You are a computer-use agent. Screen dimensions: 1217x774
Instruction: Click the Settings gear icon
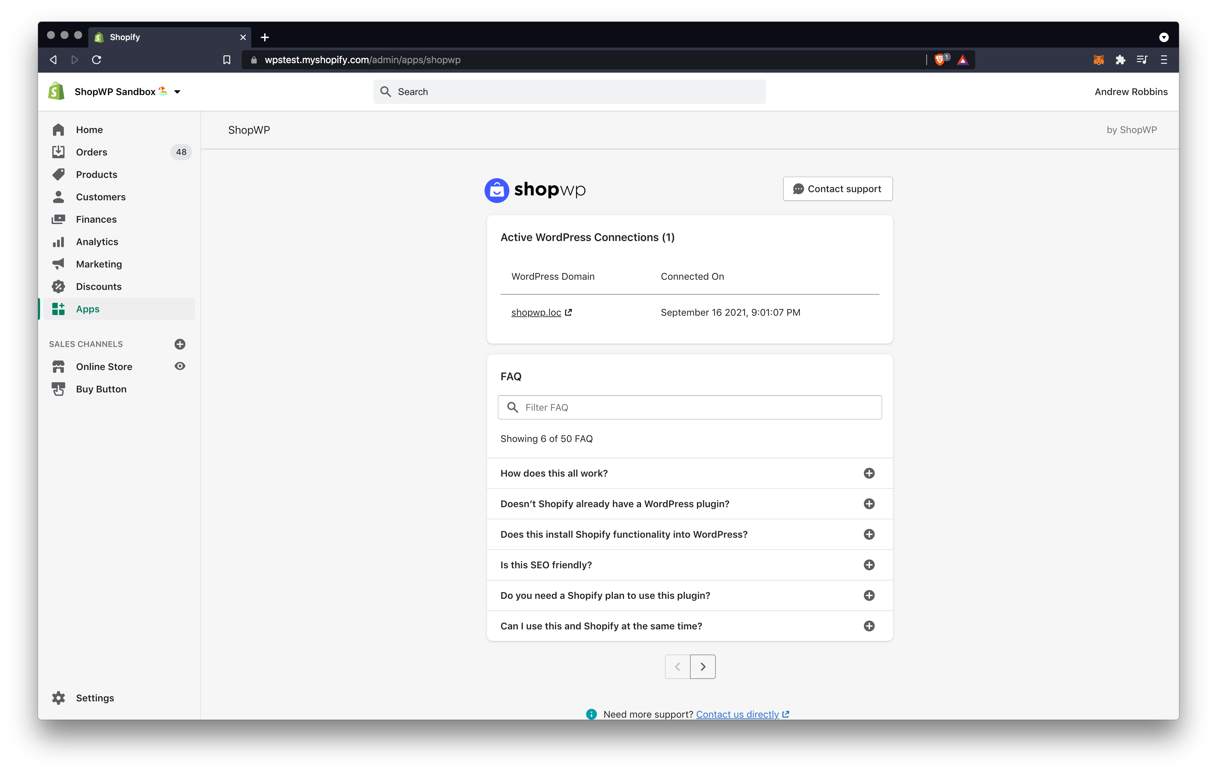pos(58,698)
